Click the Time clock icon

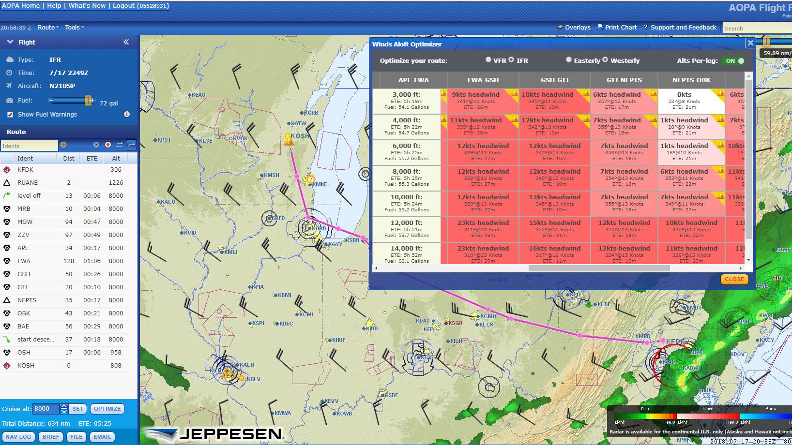tap(9, 73)
